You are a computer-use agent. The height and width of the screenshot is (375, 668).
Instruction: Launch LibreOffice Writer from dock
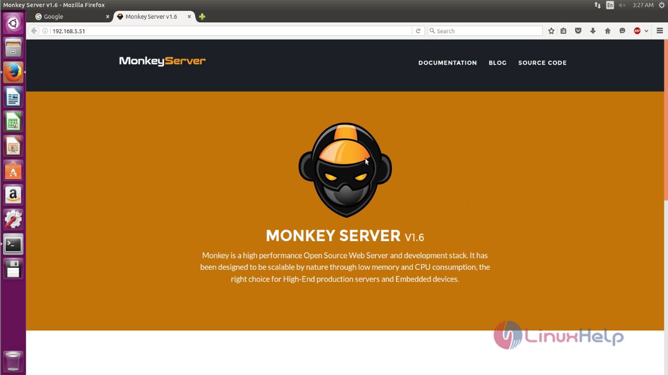(13, 97)
